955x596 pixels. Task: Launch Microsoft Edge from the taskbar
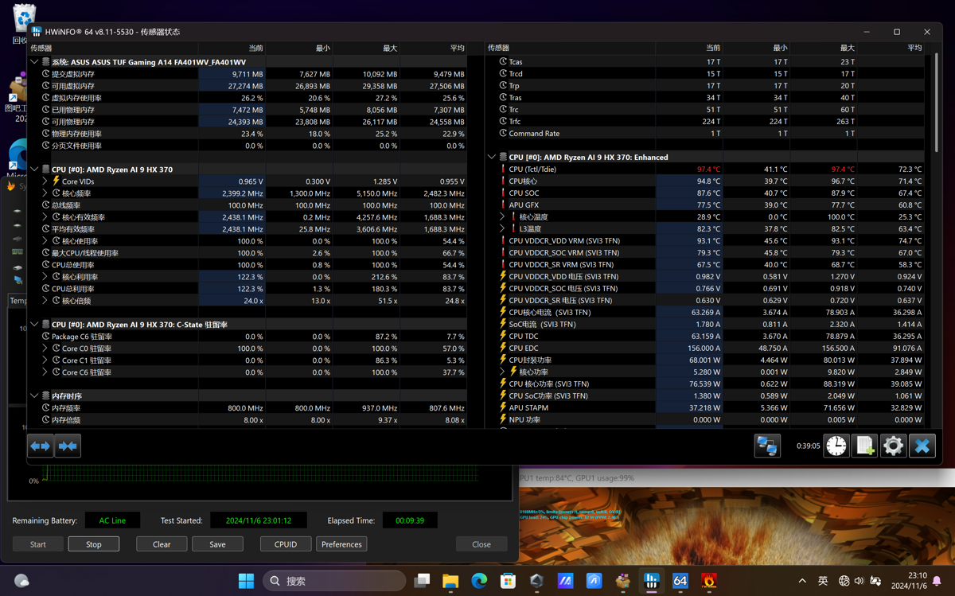tap(479, 581)
